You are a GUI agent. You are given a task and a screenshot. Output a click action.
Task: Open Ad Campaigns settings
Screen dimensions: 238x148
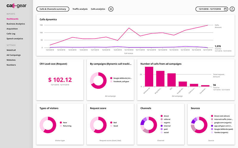(x=14, y=55)
